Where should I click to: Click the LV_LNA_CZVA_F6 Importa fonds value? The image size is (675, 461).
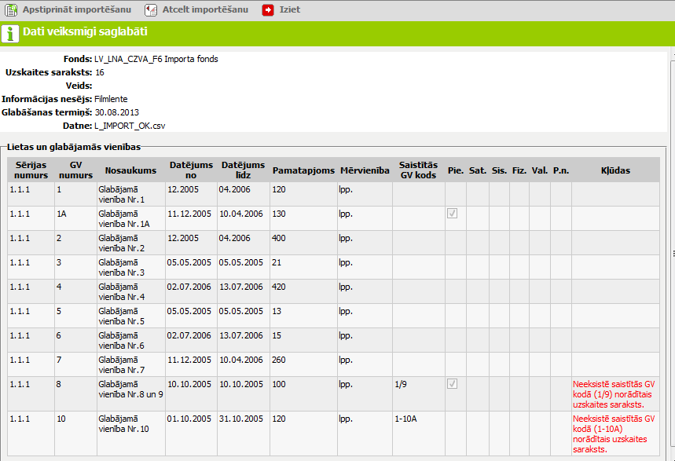click(x=156, y=59)
